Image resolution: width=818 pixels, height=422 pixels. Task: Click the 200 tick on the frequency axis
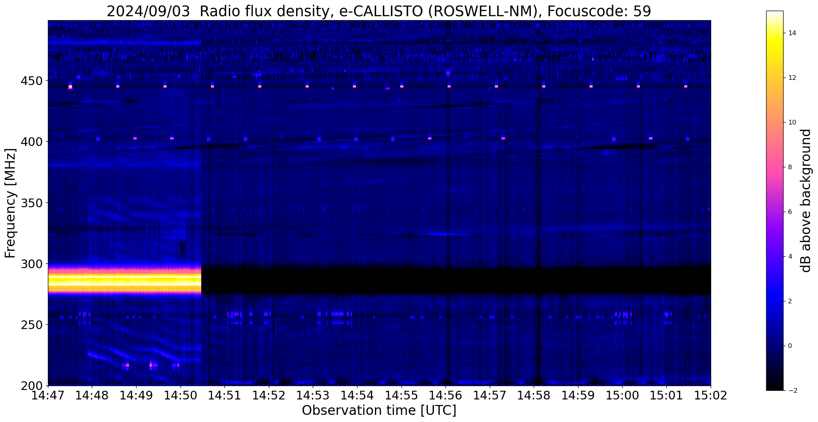(x=31, y=386)
